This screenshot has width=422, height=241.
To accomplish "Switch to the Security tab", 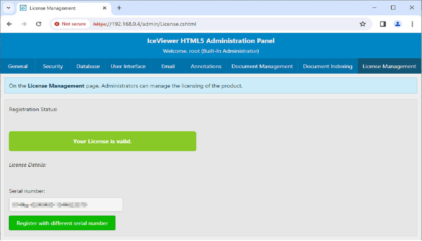I will [x=53, y=66].
